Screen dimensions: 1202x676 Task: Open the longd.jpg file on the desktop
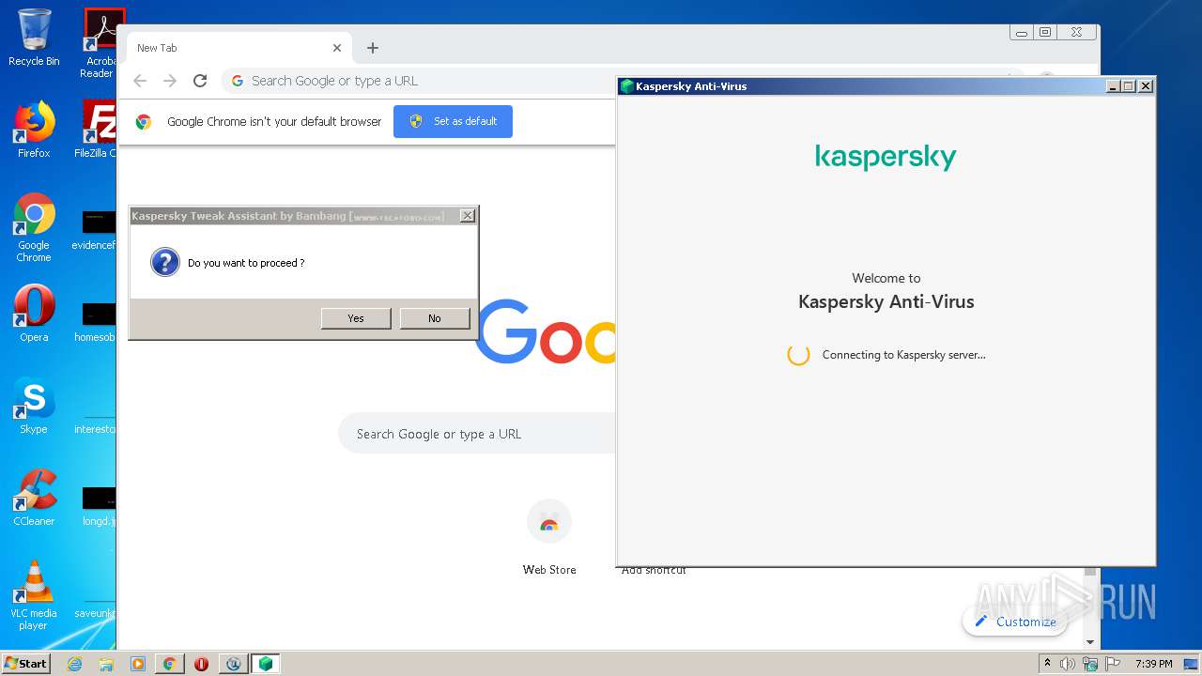[x=98, y=505]
